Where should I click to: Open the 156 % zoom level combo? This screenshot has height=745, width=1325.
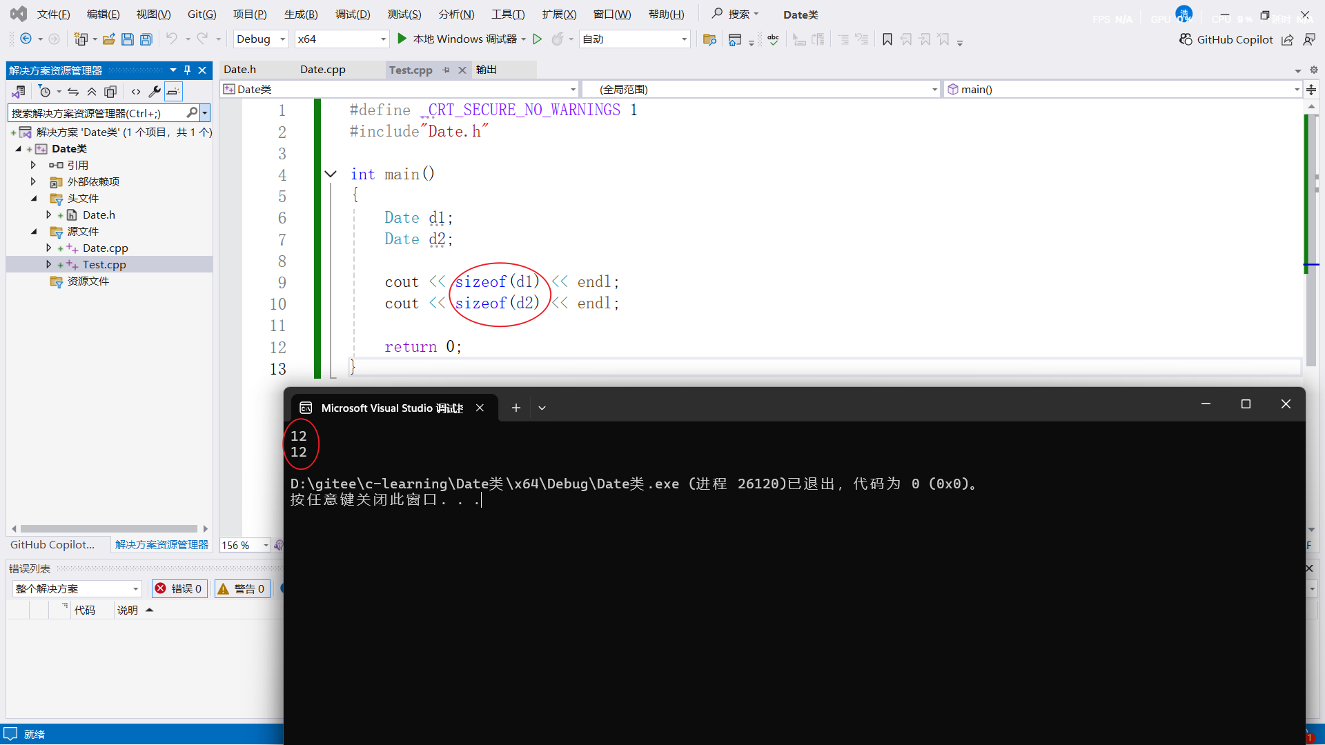(266, 545)
